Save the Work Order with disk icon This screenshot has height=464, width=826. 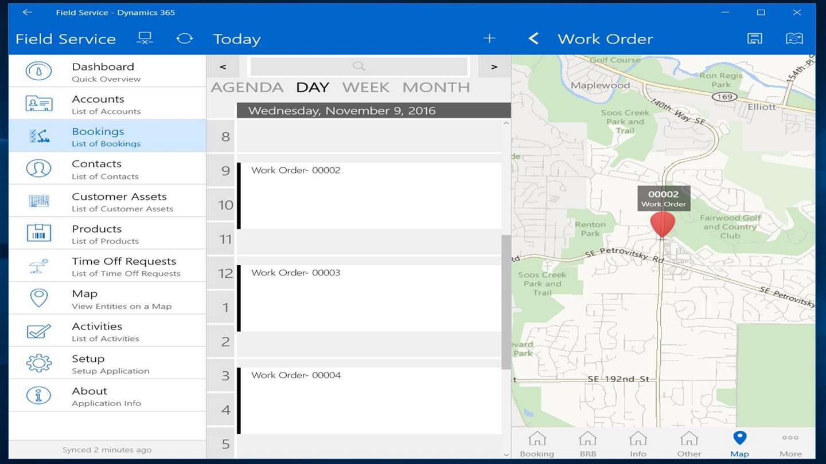click(x=755, y=38)
